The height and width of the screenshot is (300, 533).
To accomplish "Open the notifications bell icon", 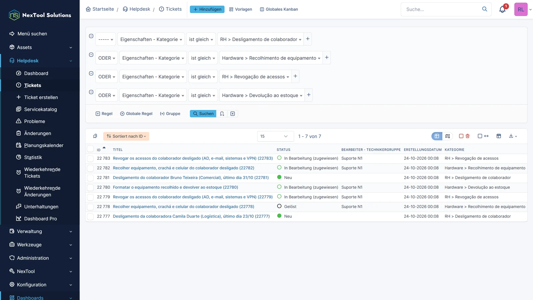I will coord(502,9).
